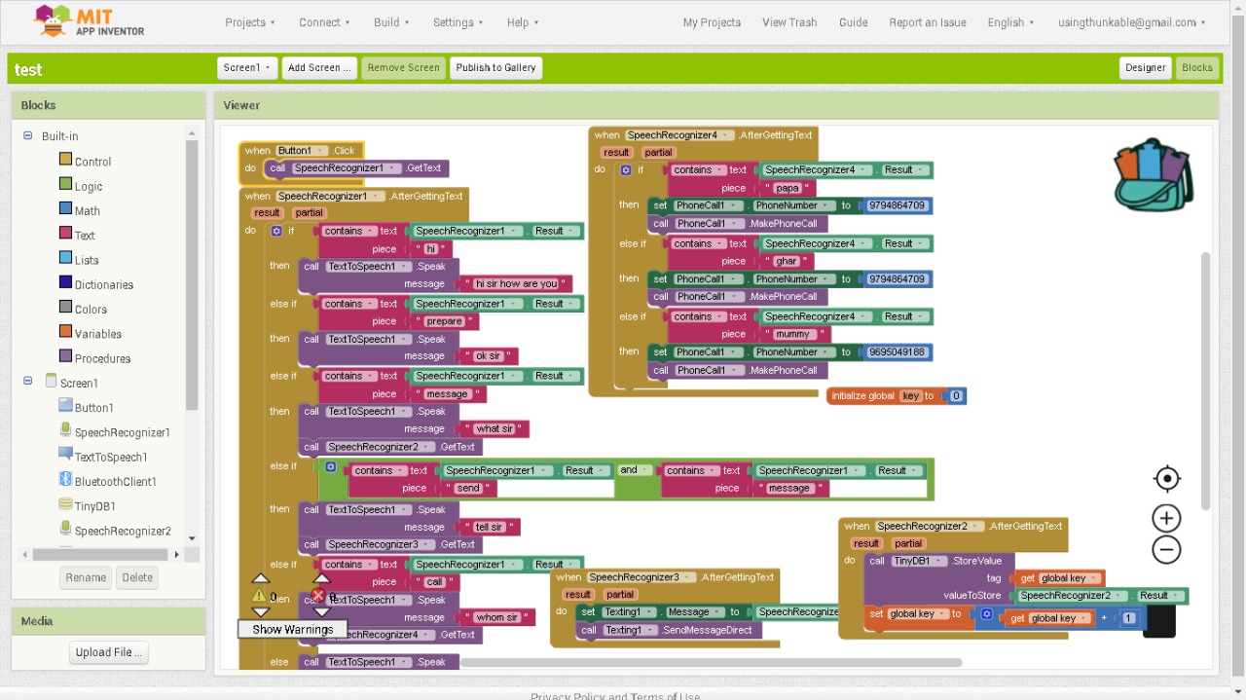
Task: Click Publish to Gallery
Action: point(495,67)
